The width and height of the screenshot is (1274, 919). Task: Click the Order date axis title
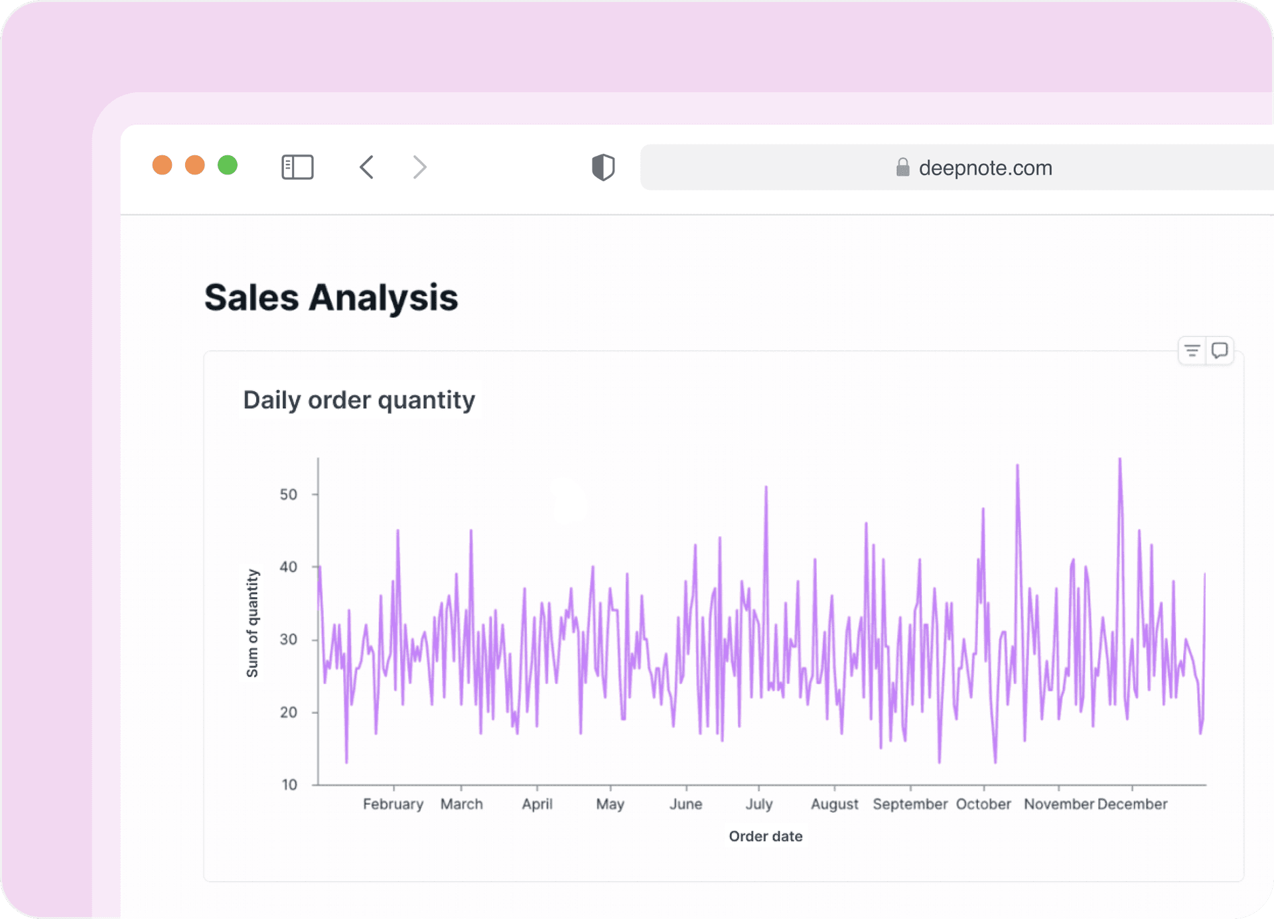coord(765,836)
